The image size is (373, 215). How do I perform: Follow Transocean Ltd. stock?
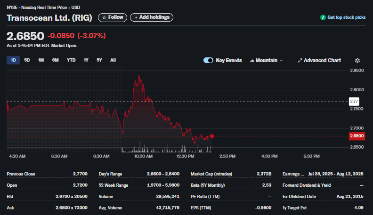(113, 17)
